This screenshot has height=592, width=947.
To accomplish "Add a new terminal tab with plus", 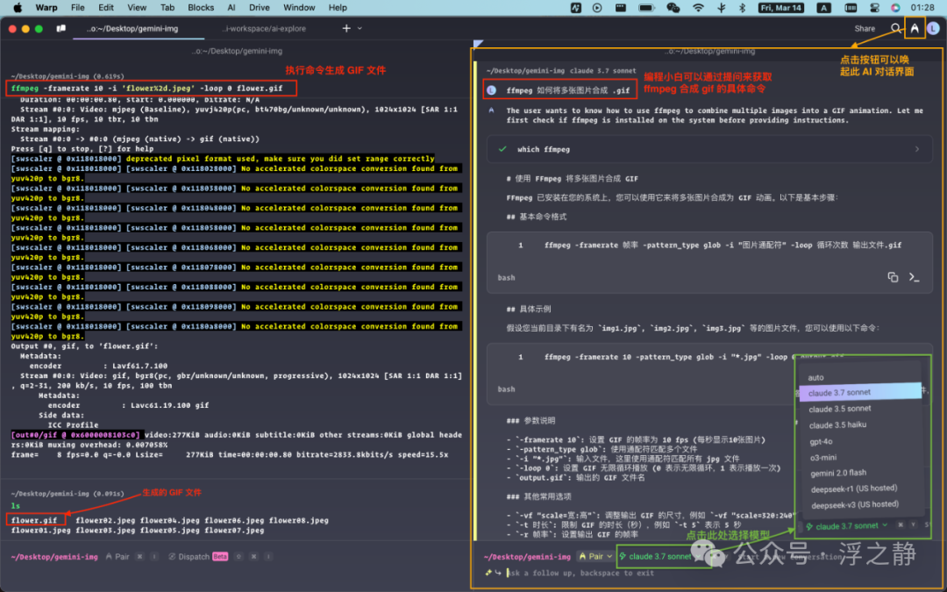I will 346,28.
